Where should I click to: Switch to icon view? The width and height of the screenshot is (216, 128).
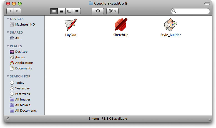pos(54,11)
